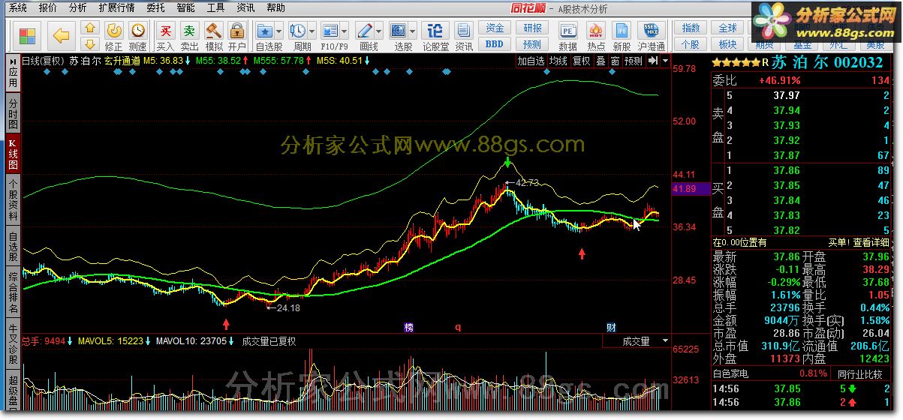Screen dimensions: 903x420
Task: Click the 白色家电 sector label
Action: tap(731, 373)
